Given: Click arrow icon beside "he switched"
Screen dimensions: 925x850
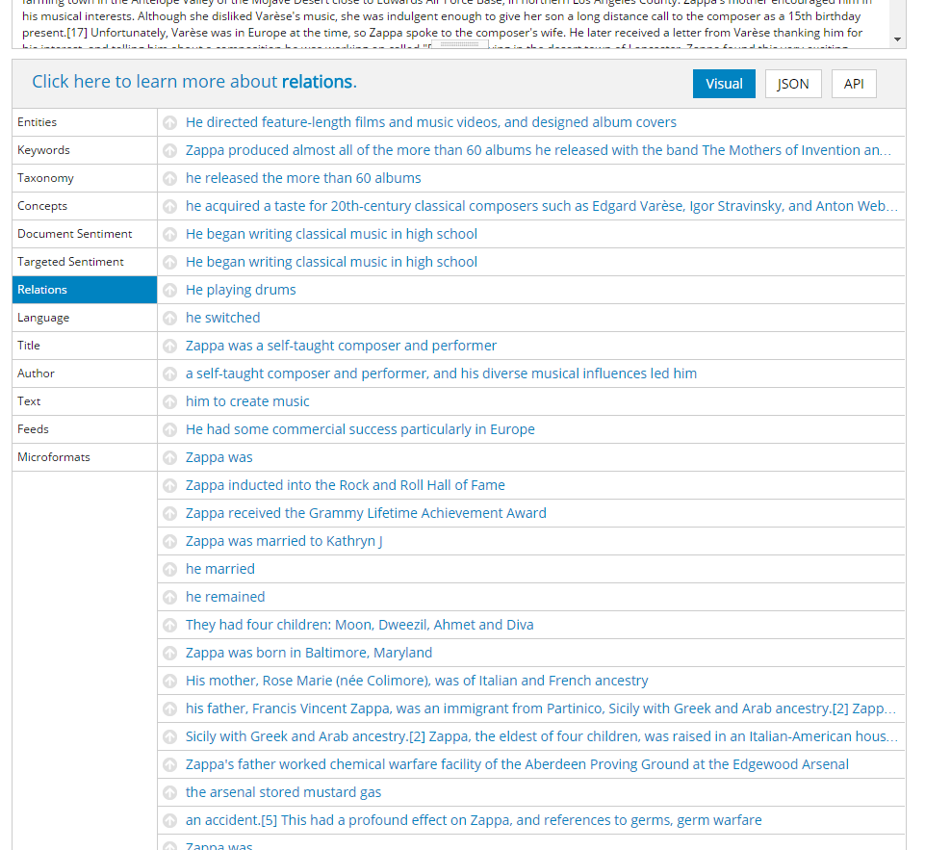Looking at the screenshot, I should pyautogui.click(x=170, y=318).
